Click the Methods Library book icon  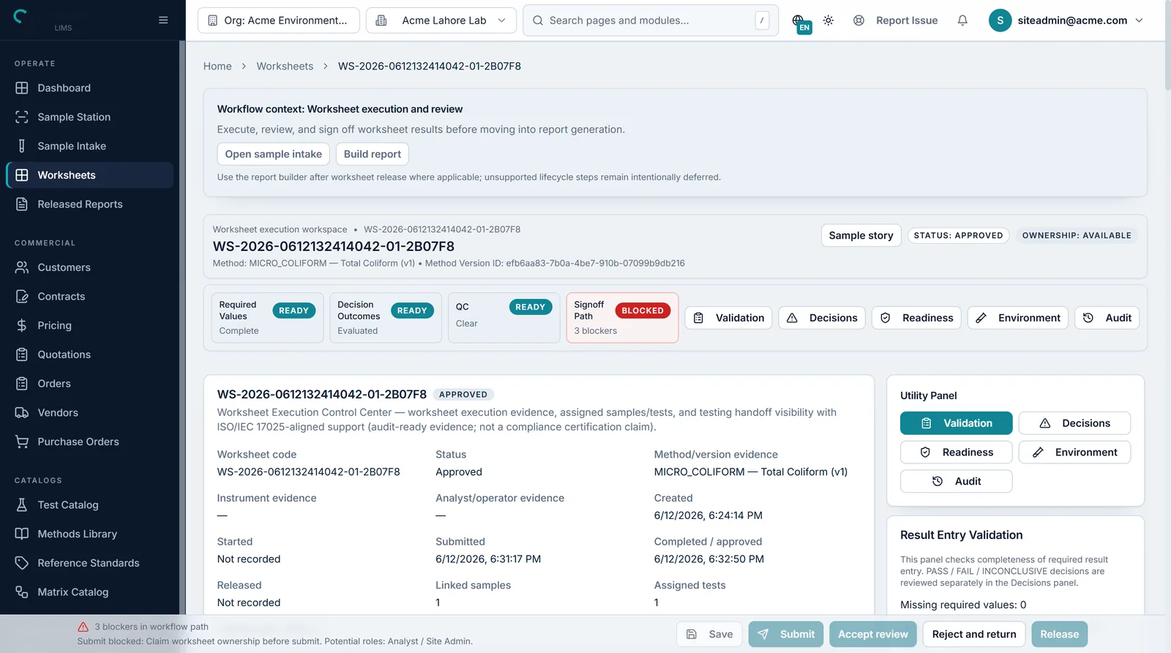[x=22, y=534]
